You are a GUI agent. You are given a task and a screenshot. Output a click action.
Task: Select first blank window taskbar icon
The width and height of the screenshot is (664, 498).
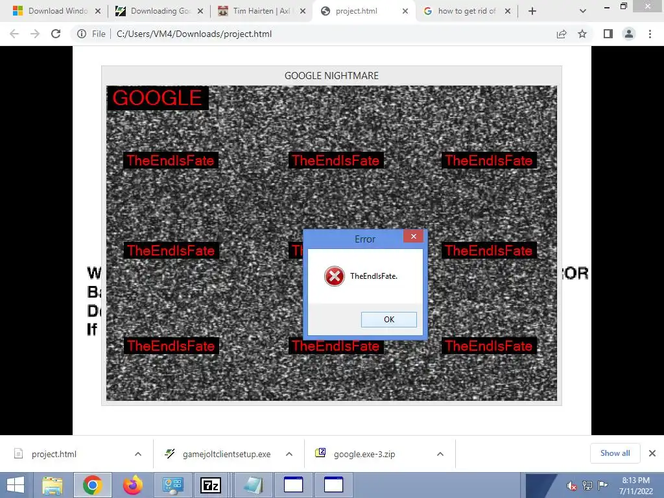coord(293,485)
